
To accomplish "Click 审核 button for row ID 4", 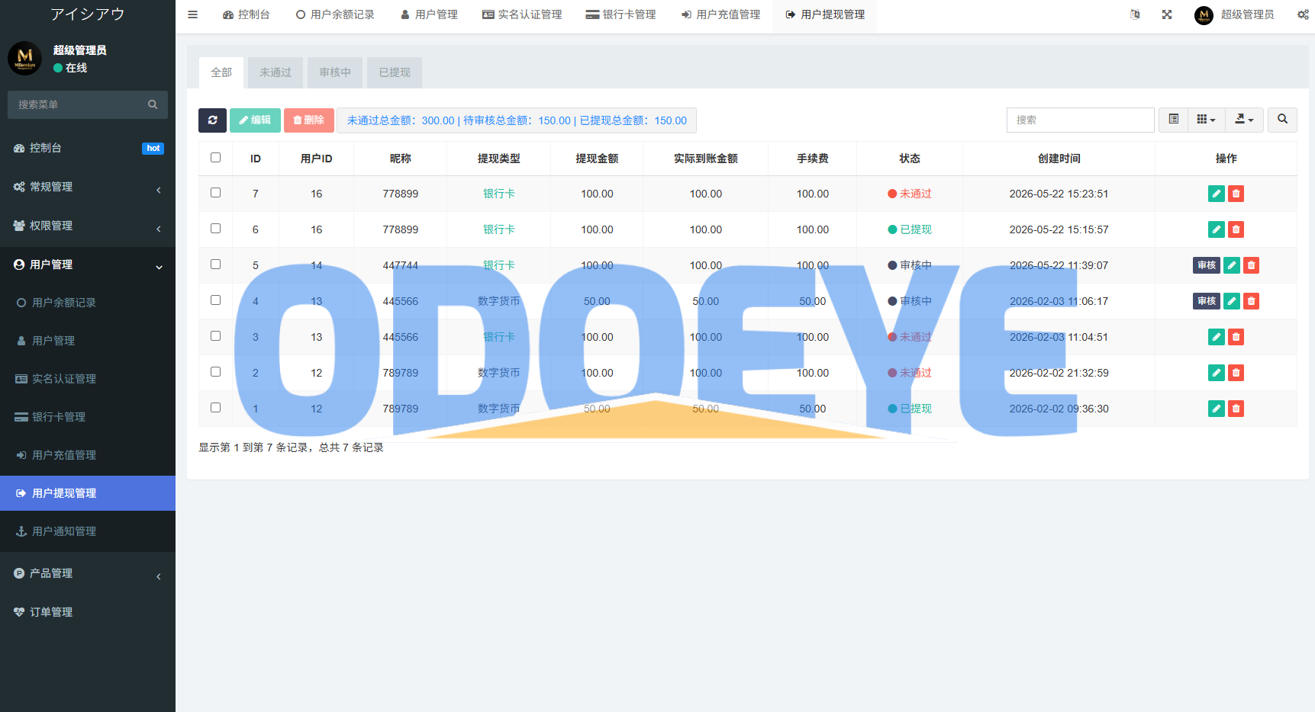I will coord(1207,301).
